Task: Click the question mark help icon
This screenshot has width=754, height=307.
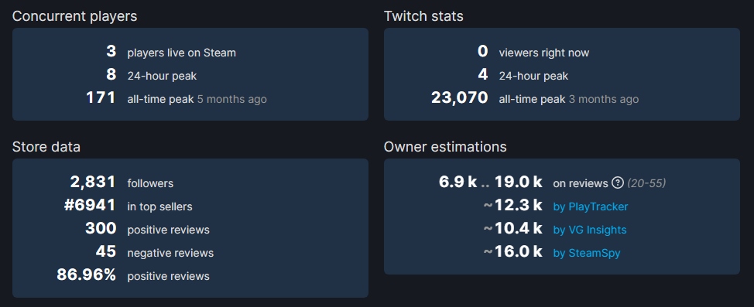Action: pos(618,183)
